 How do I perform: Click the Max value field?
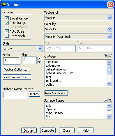[95, 48]
